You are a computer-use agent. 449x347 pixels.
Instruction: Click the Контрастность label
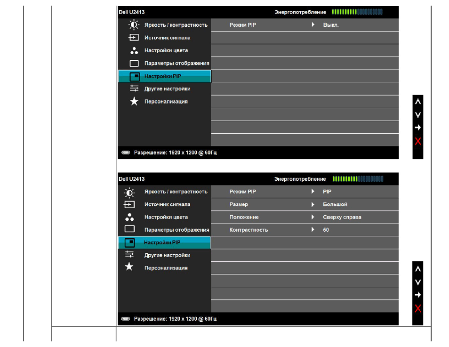(249, 230)
